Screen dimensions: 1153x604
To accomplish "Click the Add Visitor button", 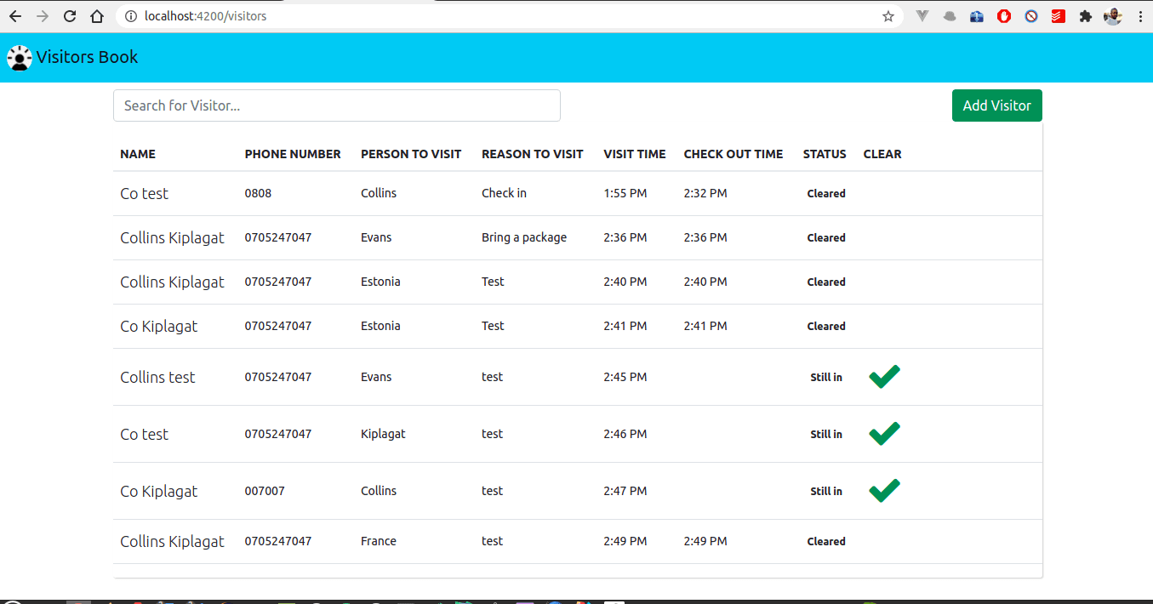I will coord(996,105).
